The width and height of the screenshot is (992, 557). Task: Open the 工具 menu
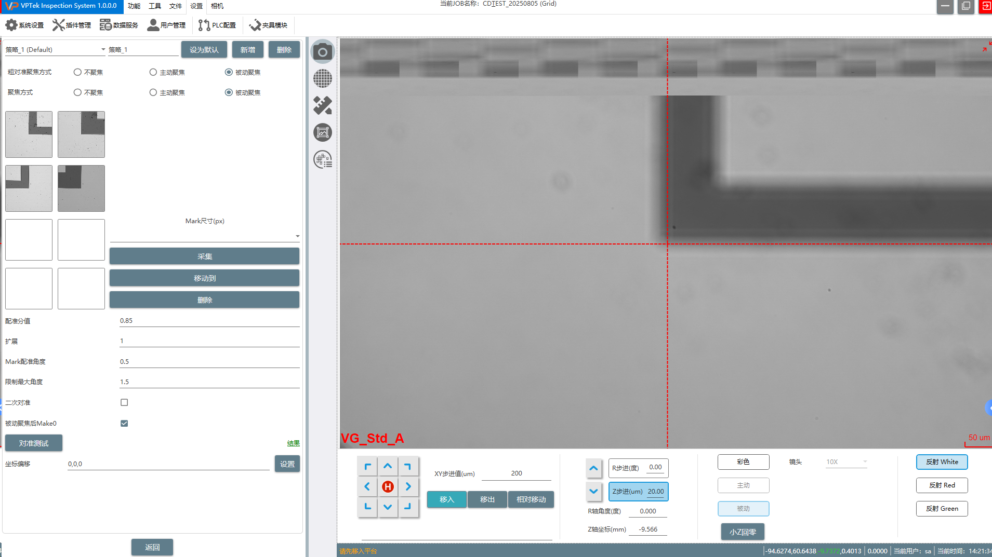(x=154, y=6)
